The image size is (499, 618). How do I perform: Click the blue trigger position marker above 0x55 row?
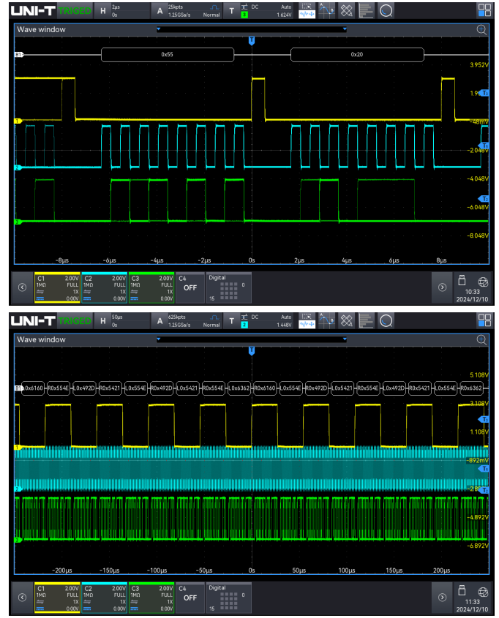tap(252, 40)
